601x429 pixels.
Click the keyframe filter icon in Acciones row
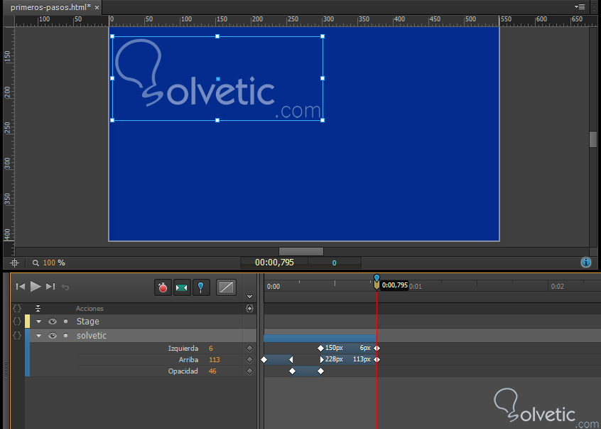coord(249,308)
